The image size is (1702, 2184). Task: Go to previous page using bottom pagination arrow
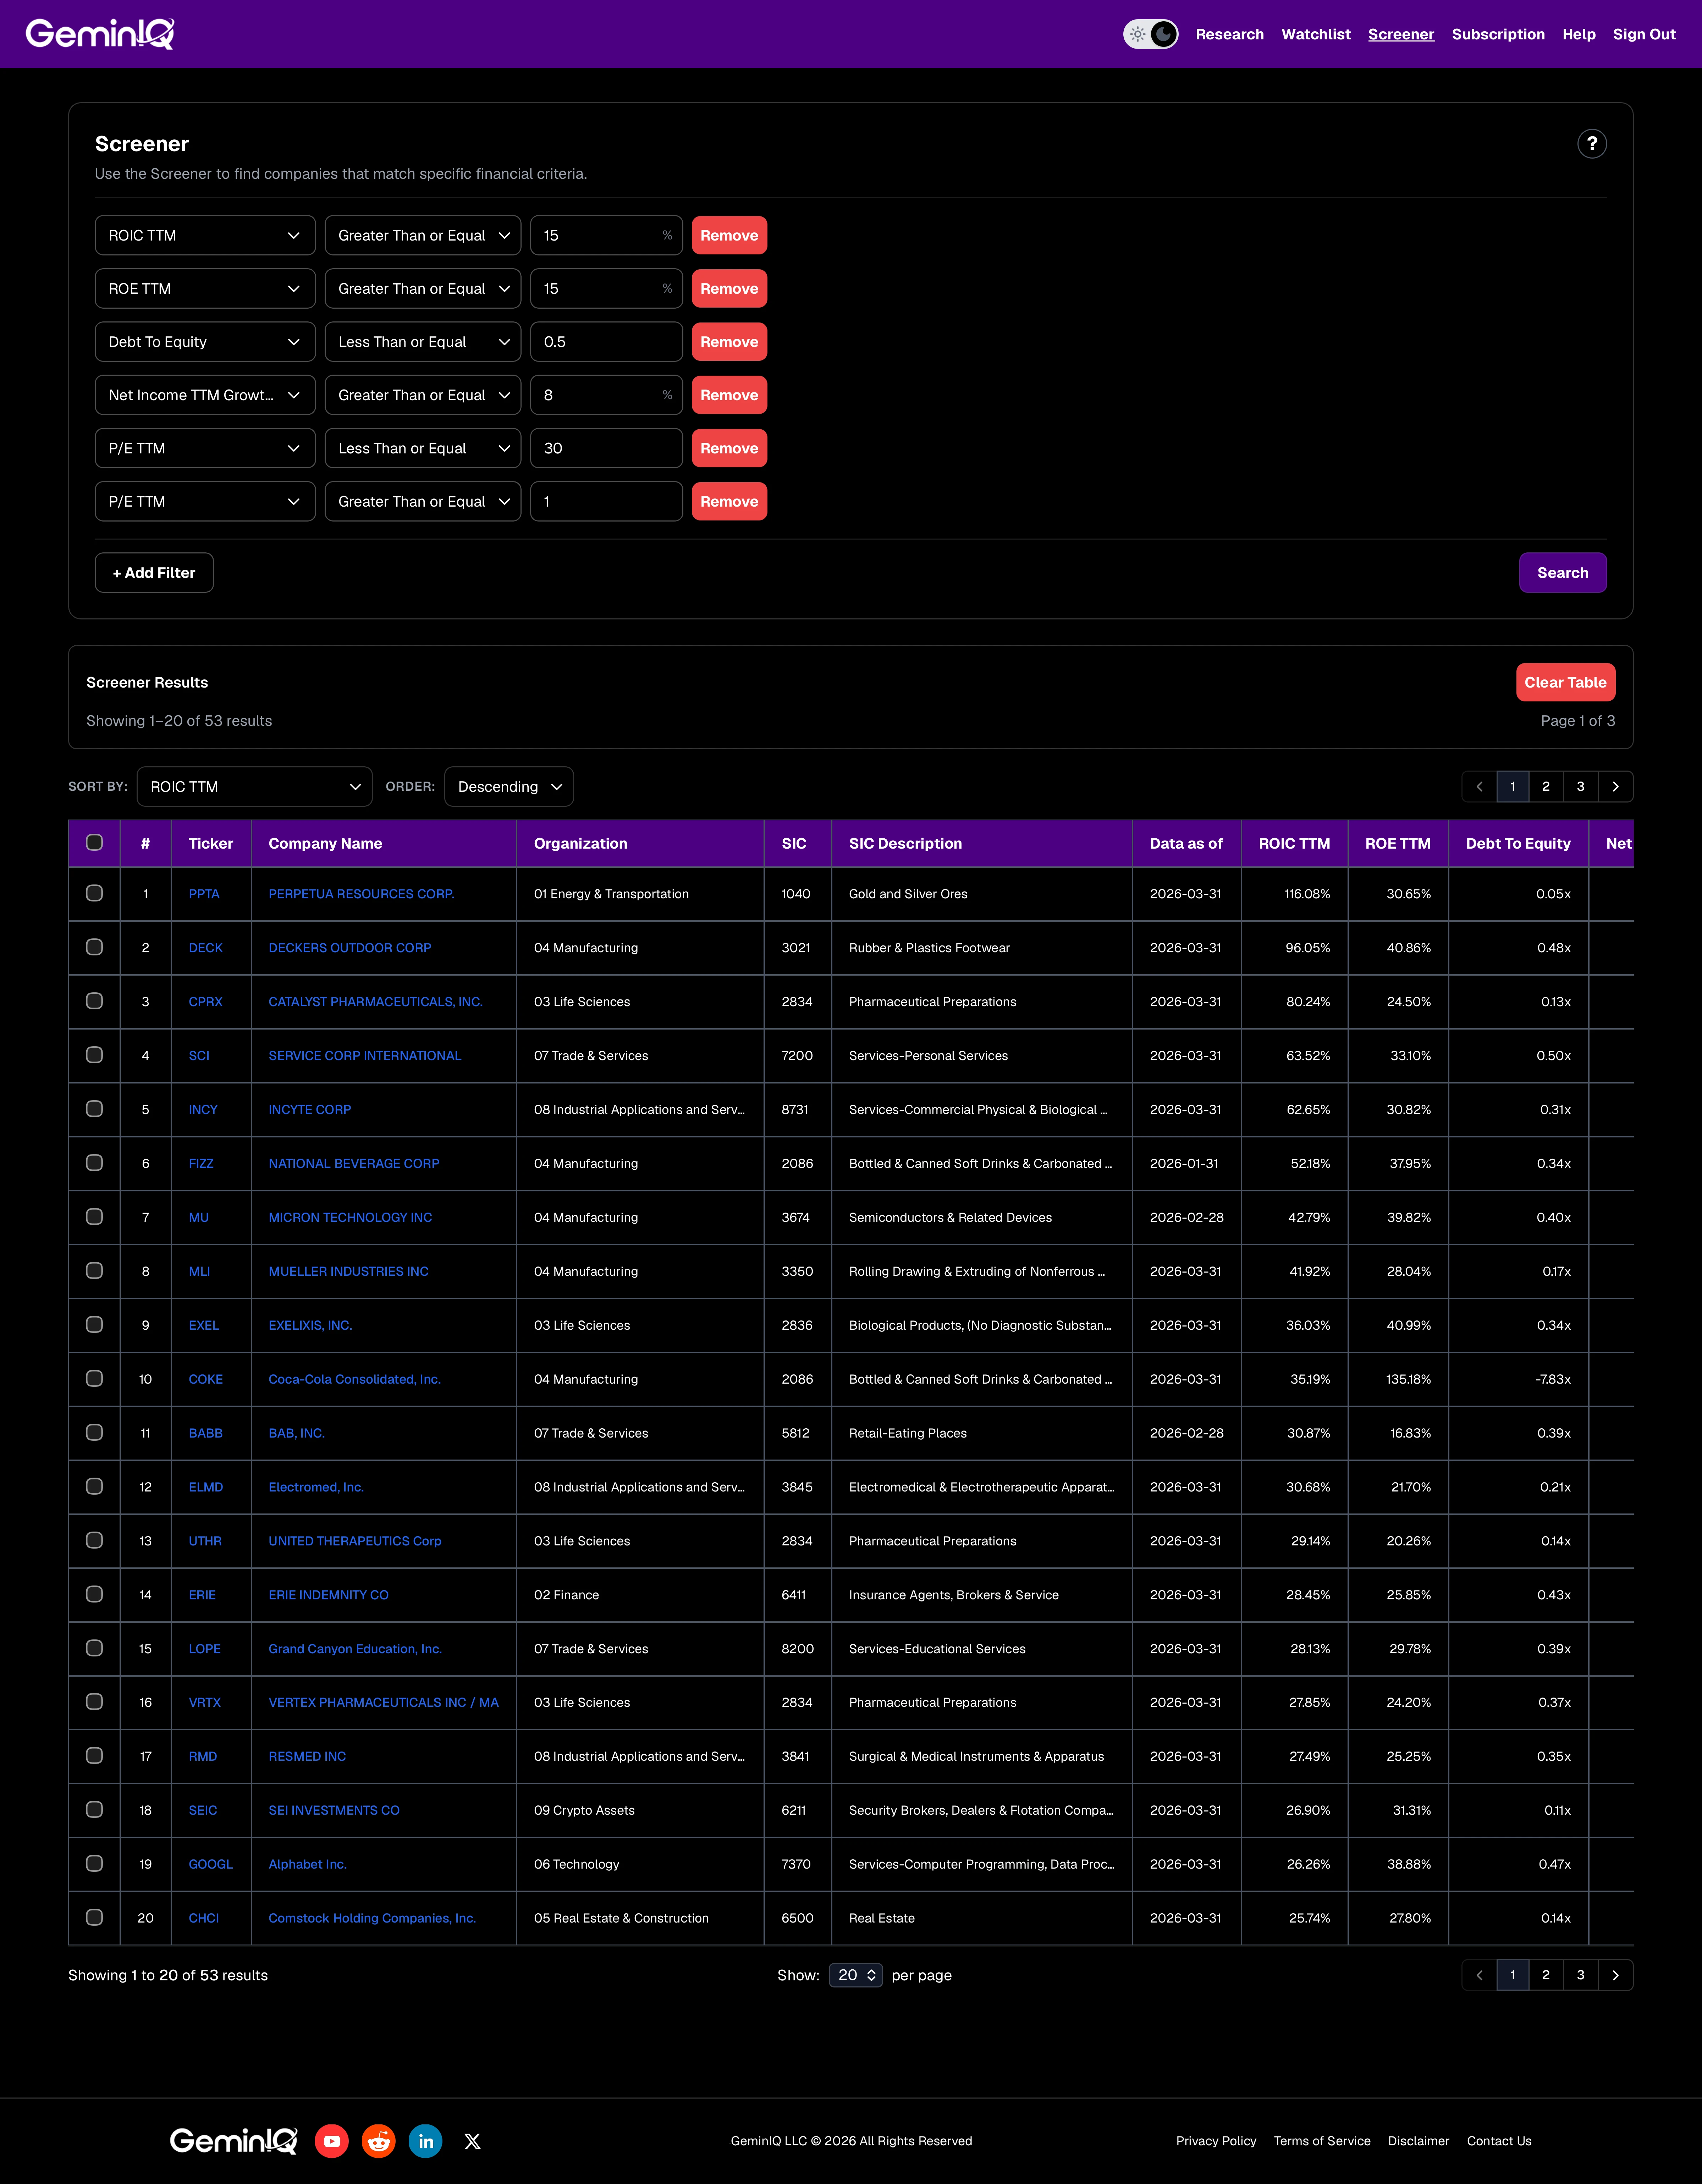pos(1479,1975)
